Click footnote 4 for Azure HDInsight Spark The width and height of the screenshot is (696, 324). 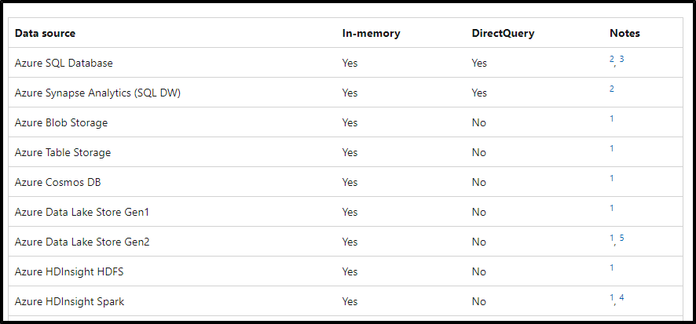tap(621, 297)
